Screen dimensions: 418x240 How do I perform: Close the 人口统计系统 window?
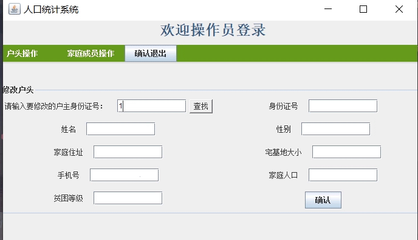pos(399,9)
